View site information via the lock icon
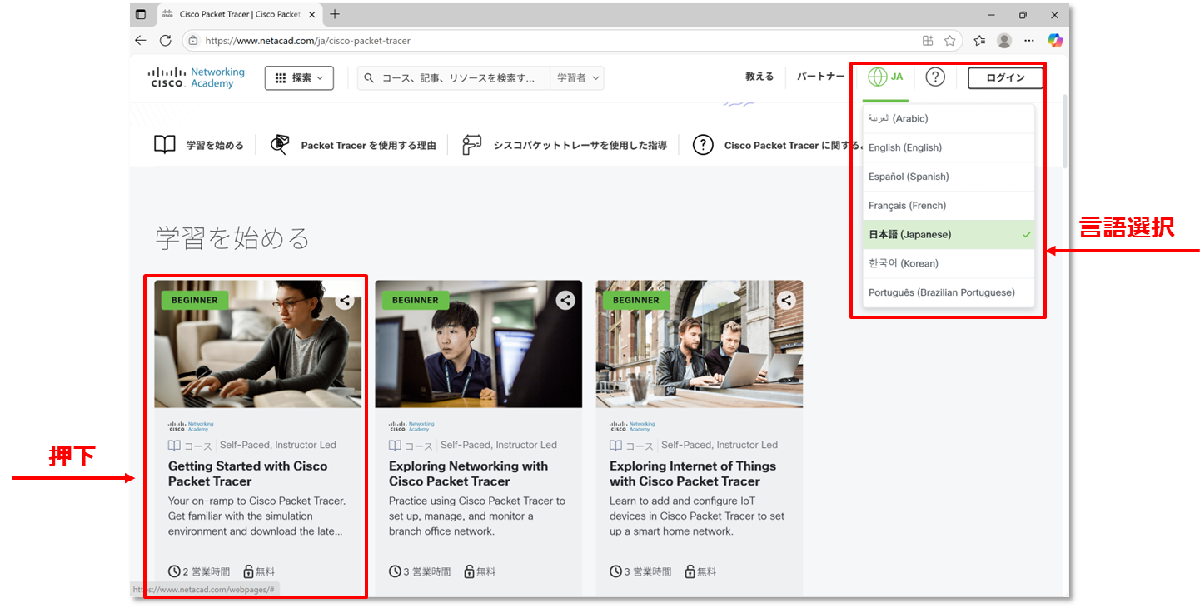 coord(193,40)
